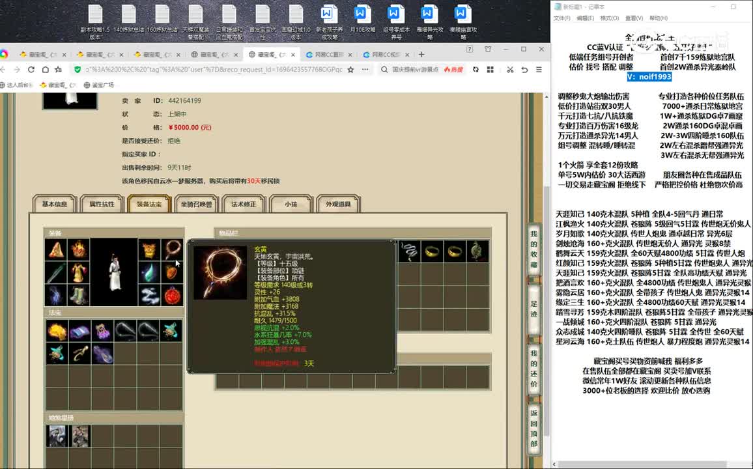This screenshot has width=753, height=469.
Task: Reload the page with refresh icon
Action: (31, 70)
